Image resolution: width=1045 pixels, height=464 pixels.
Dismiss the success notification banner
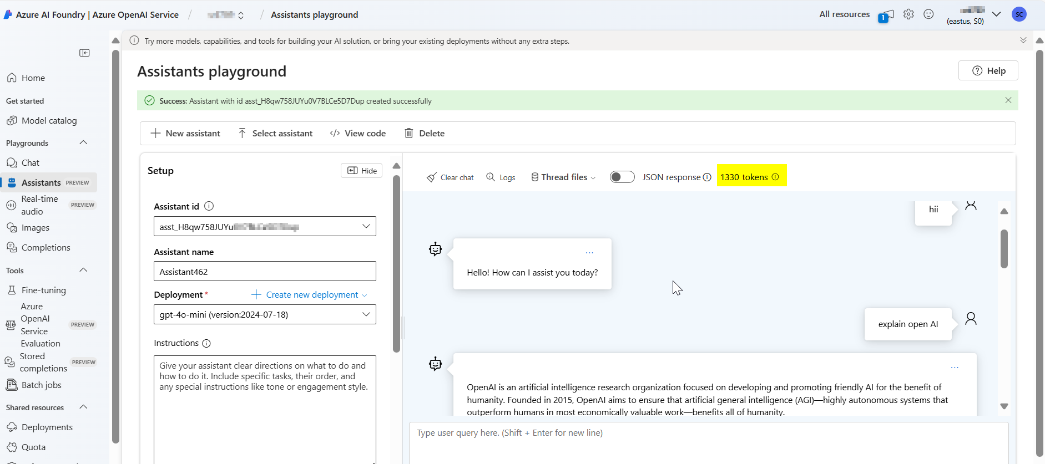(x=1008, y=100)
